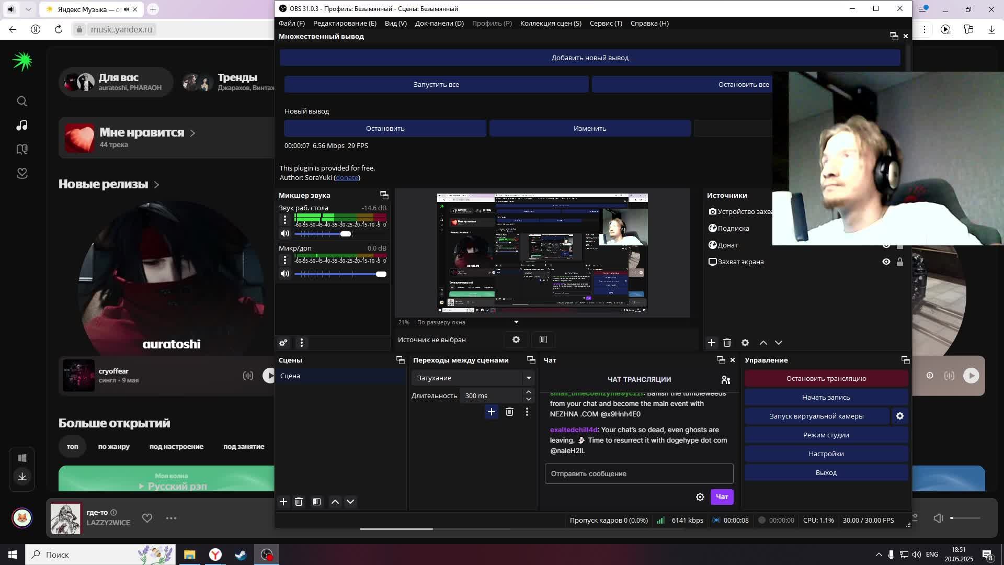Open scene filters icon in Scenes panel

[317, 502]
